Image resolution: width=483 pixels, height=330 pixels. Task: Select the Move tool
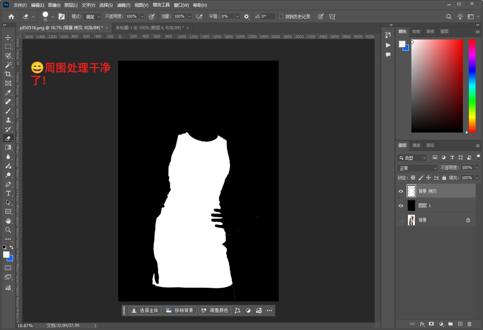tap(8, 37)
